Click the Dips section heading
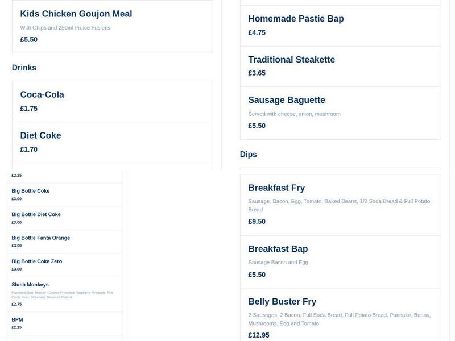This screenshot has height=341, width=455. point(249,154)
